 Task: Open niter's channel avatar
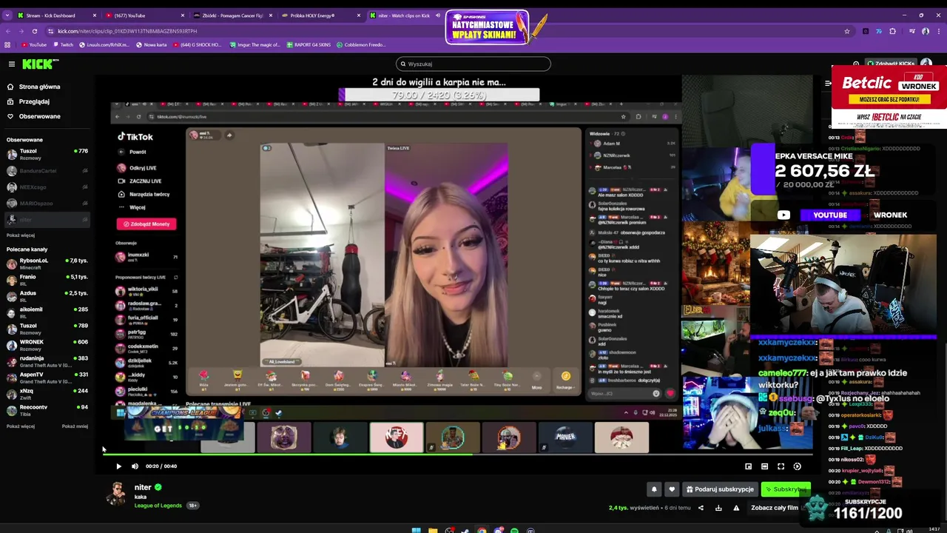[x=116, y=494]
